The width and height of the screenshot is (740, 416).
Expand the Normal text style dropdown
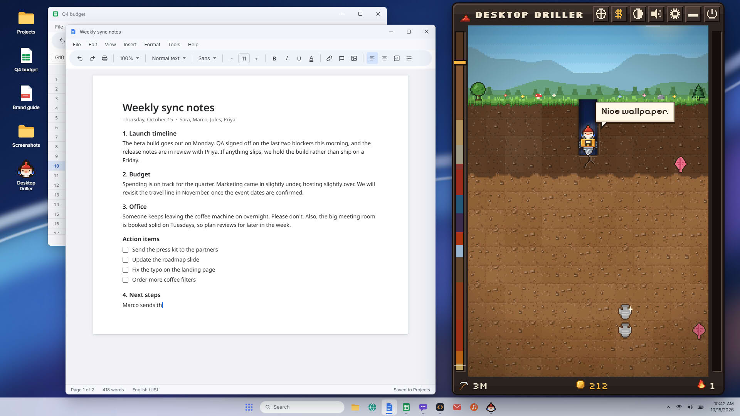(168, 59)
